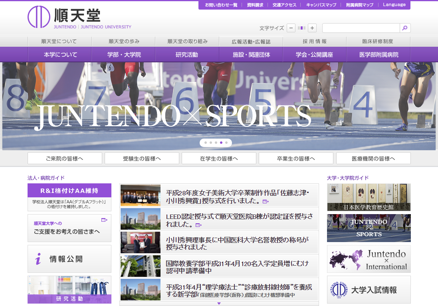Viewport: 438px width, 306px height.
Task: Click the font size level indicator
Action: coord(302,28)
